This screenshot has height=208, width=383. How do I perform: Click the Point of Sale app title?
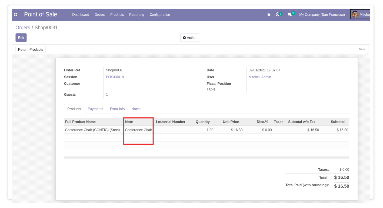[x=41, y=15]
